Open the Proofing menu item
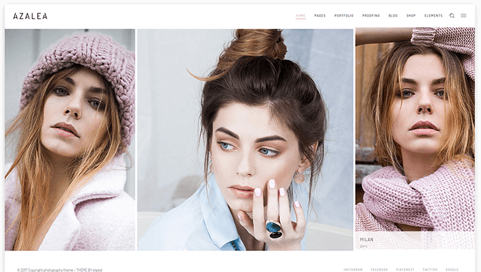Screen dimensions: 481x272 point(371,16)
